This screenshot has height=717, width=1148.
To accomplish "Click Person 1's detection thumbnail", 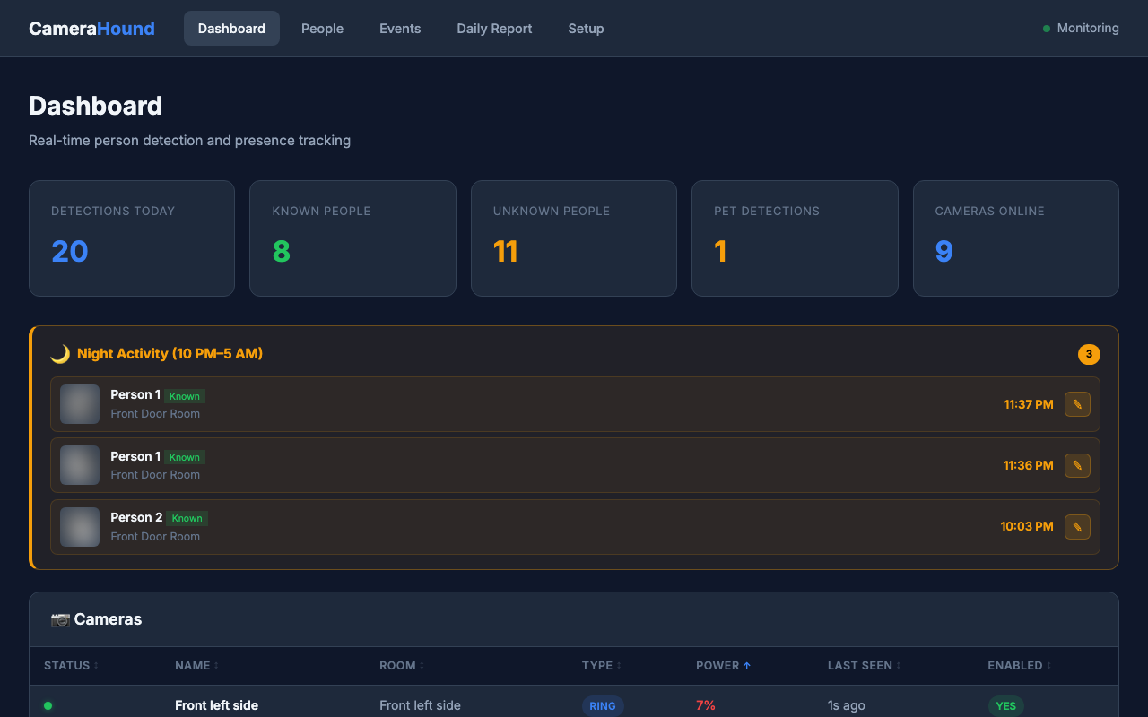I will 79,404.
